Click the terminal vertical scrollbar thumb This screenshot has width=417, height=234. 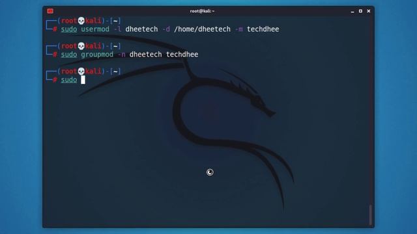[370, 214]
